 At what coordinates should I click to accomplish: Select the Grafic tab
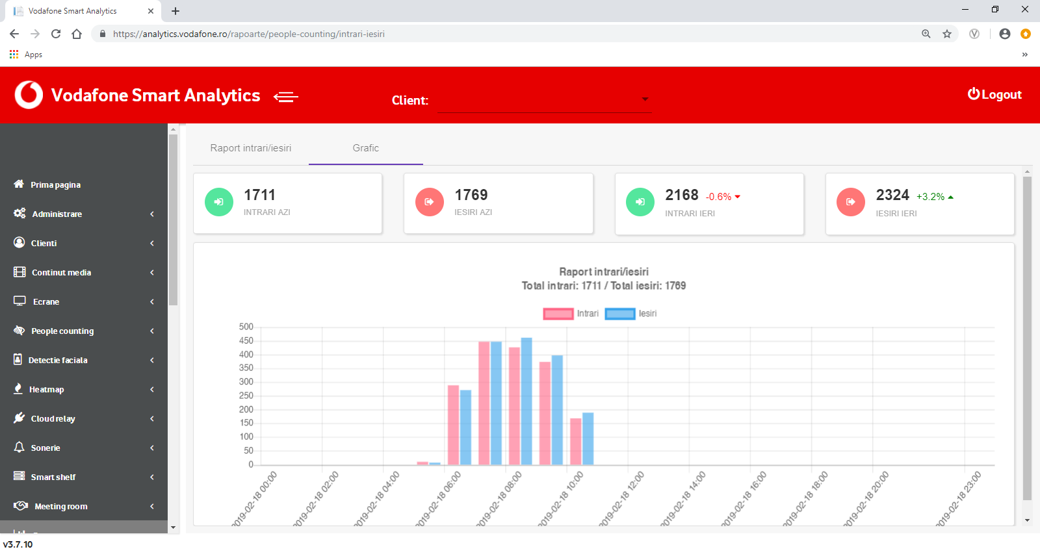click(x=366, y=148)
